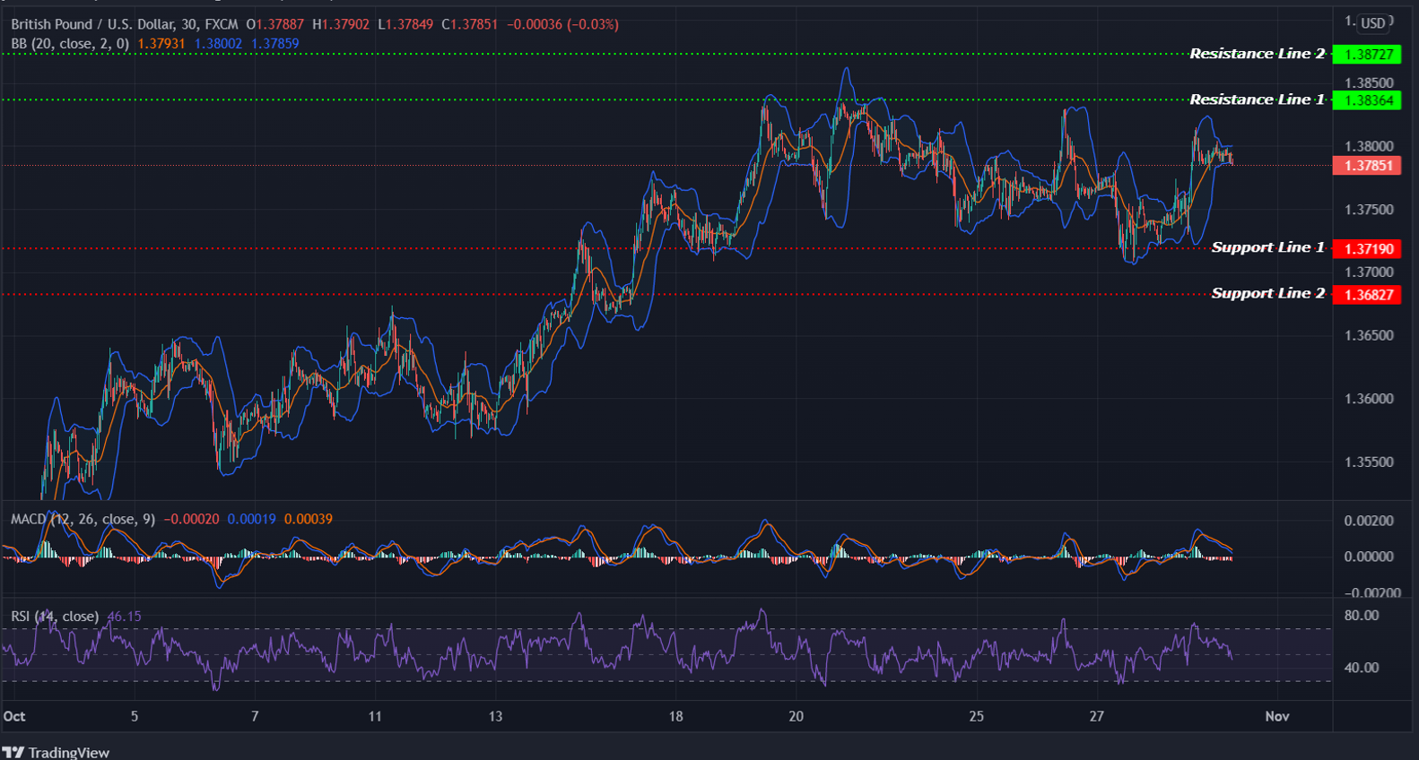Click the MACD axis label 0.00000
The image size is (1419, 760).
pos(1369,557)
